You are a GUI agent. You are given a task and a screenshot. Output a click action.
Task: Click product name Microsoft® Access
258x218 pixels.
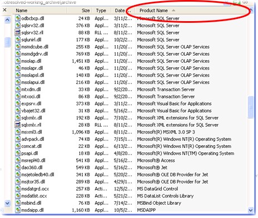point(156,160)
